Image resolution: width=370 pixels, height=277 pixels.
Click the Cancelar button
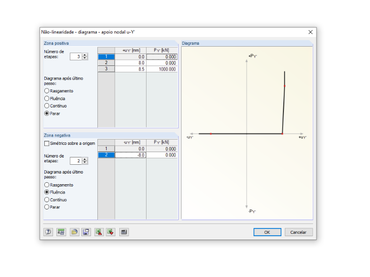click(298, 232)
